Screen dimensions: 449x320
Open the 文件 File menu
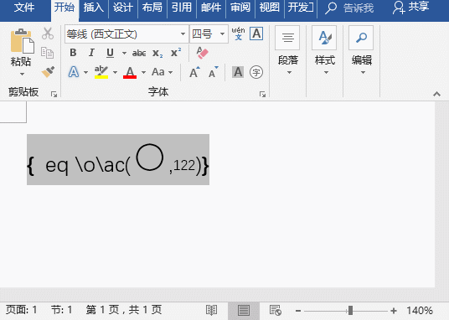click(x=24, y=8)
